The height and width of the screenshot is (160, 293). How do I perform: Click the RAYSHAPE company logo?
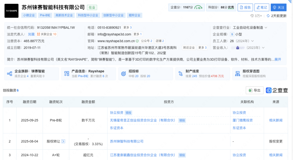point(11,11)
